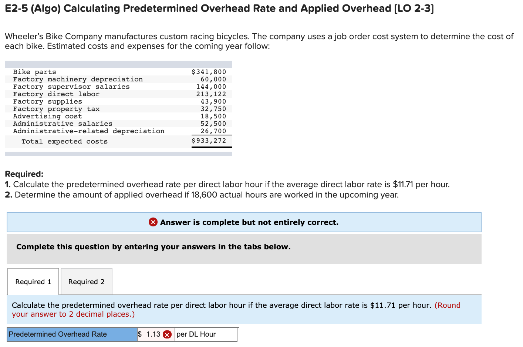This screenshot has width=523, height=347.
Task: Select the Advertising cost row
Action: coord(119,116)
